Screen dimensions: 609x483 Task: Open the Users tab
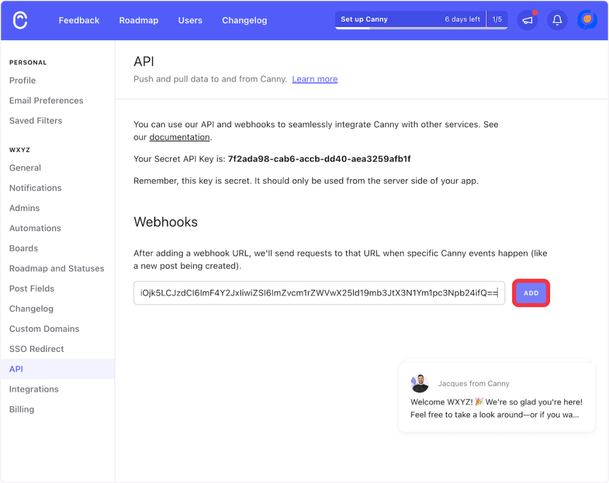190,20
